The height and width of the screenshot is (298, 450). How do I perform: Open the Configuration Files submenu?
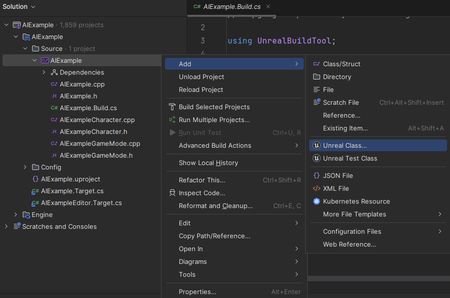point(378,231)
